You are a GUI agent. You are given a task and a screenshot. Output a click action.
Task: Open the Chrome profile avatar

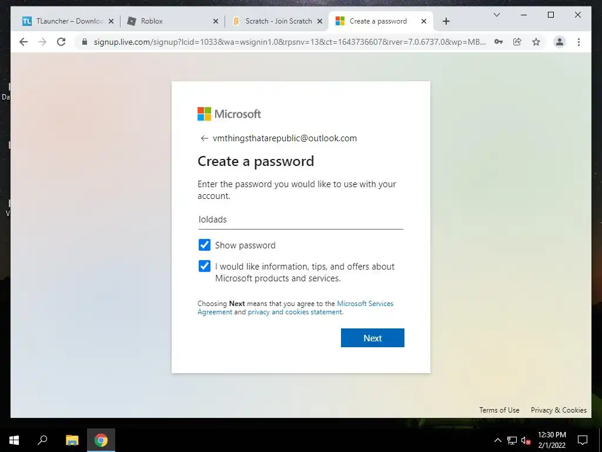coord(560,42)
